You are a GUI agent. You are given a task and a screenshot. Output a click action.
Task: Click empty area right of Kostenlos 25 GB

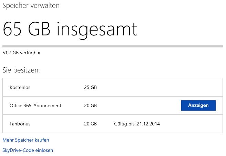coord(158,87)
